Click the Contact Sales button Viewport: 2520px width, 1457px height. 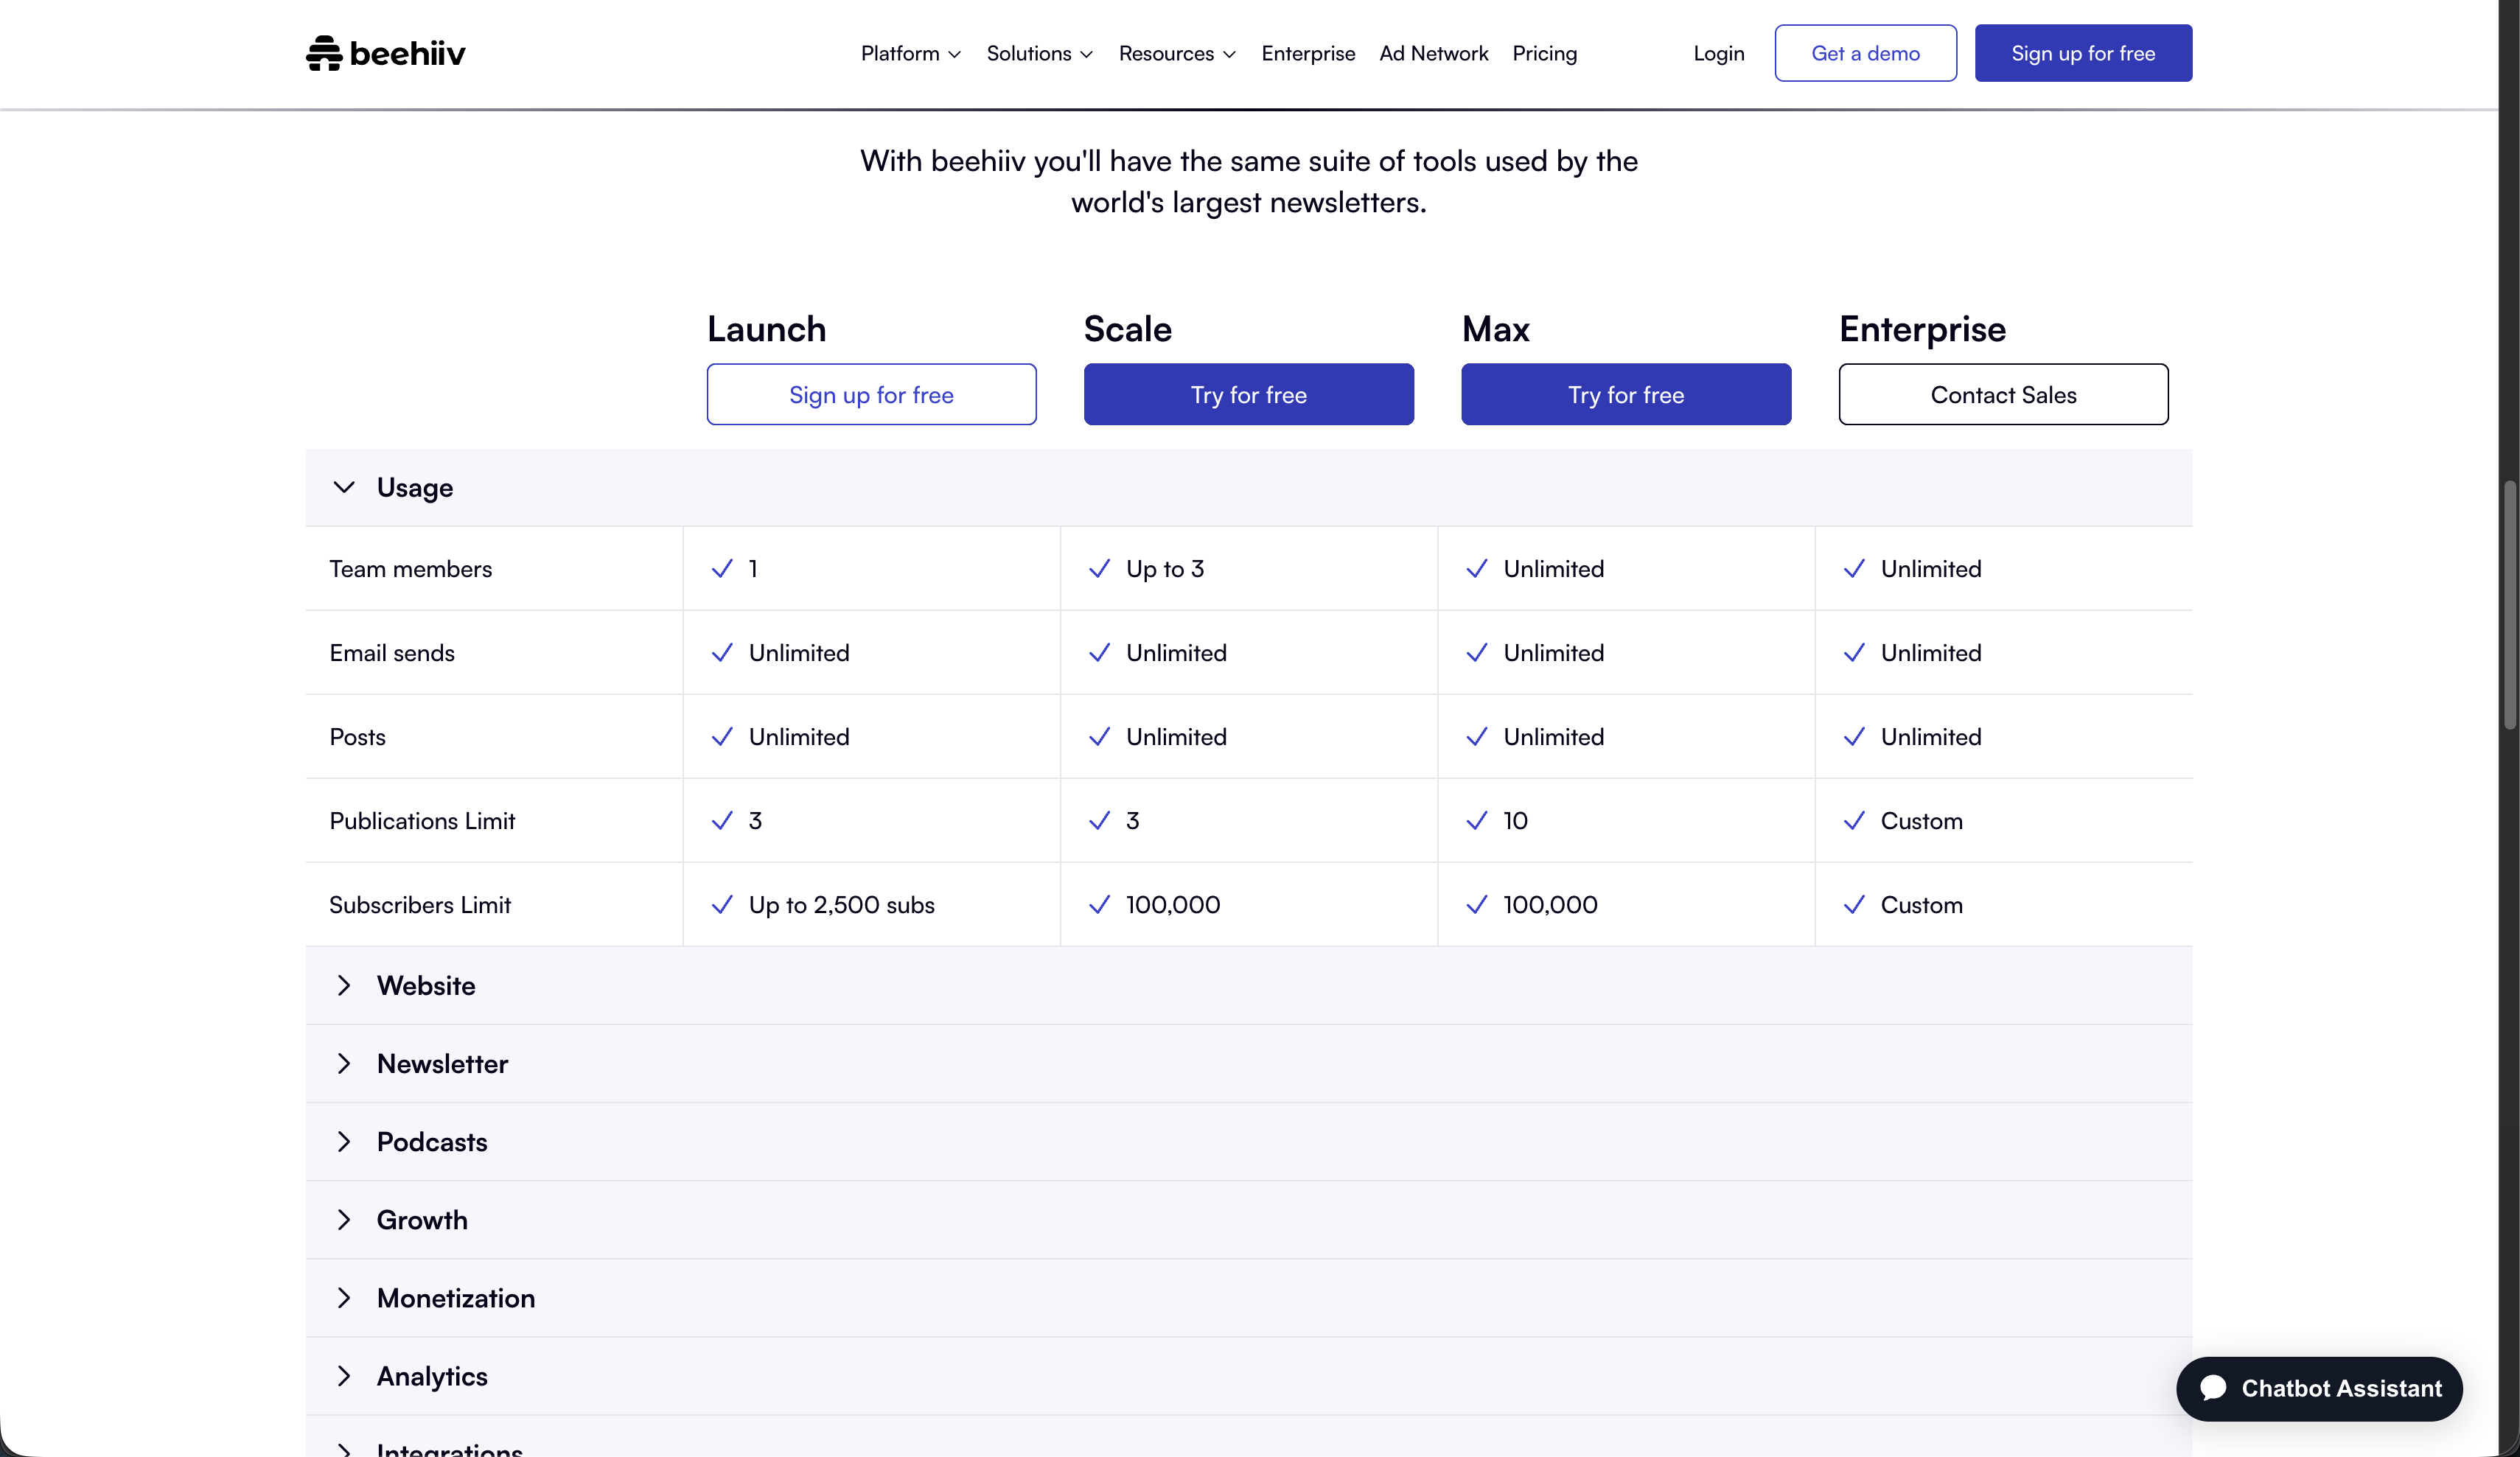point(2003,394)
